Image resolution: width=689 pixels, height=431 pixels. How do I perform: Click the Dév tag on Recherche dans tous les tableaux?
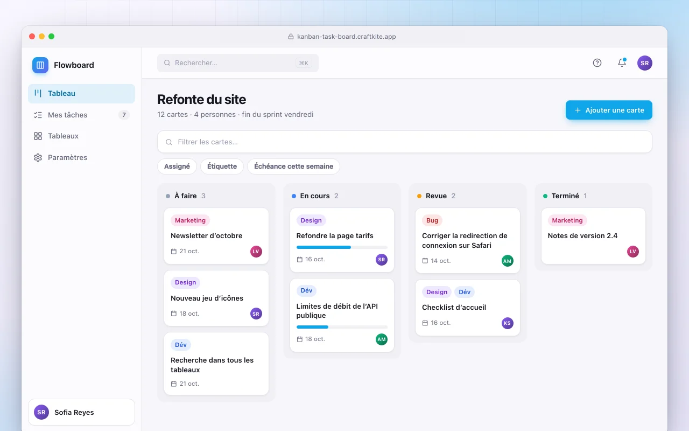click(x=181, y=345)
